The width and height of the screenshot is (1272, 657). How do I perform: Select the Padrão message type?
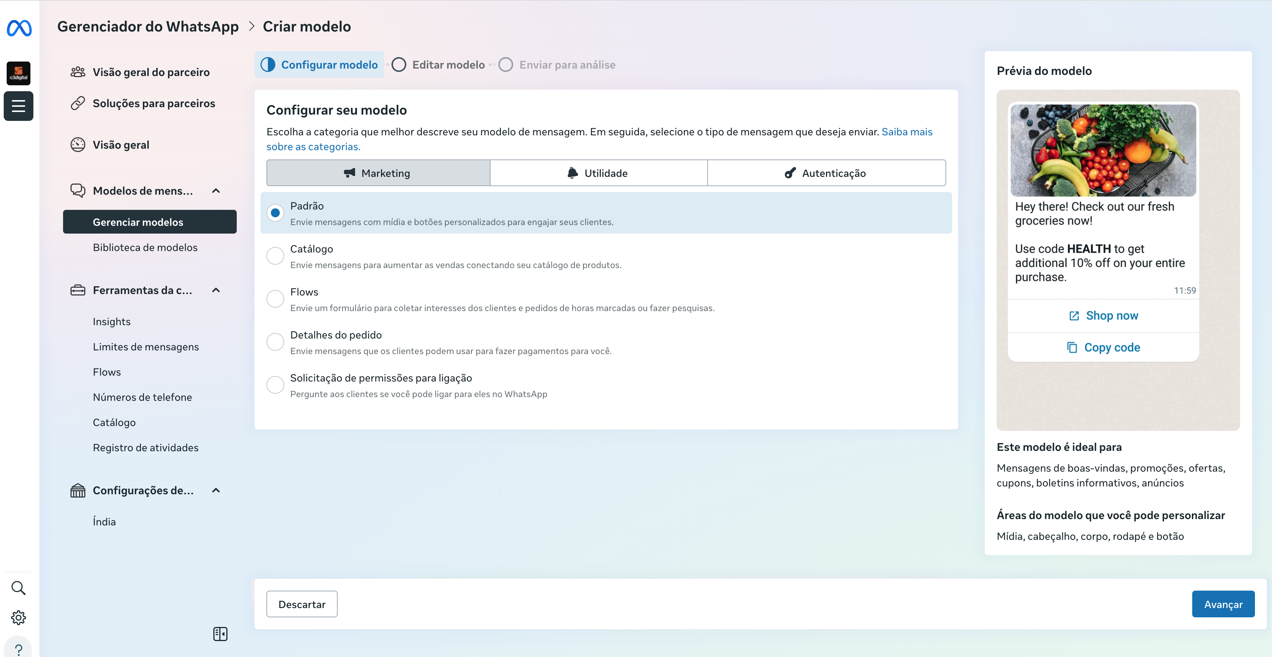pyautogui.click(x=275, y=212)
